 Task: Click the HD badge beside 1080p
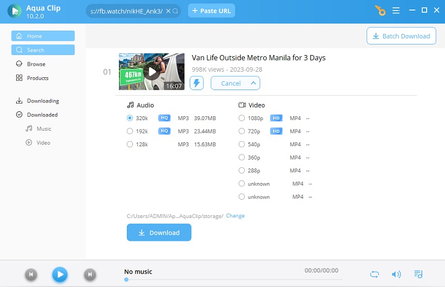click(x=276, y=118)
